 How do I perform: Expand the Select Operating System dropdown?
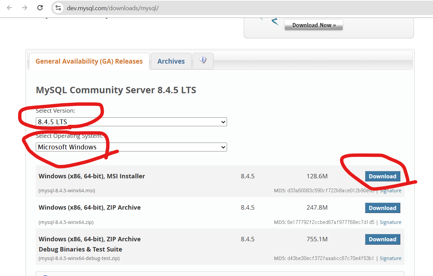(131, 147)
